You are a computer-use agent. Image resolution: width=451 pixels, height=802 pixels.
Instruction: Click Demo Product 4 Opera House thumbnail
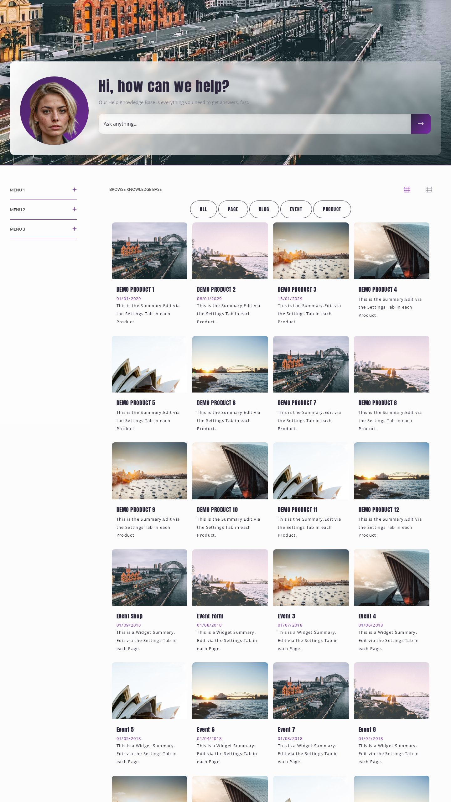[391, 251]
